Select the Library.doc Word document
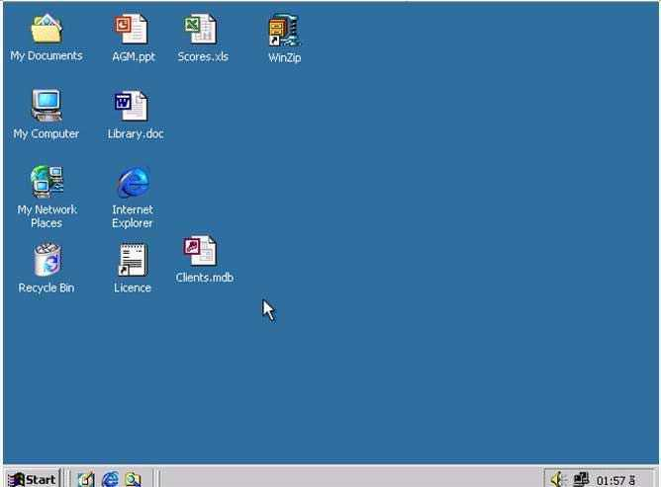 (x=133, y=107)
